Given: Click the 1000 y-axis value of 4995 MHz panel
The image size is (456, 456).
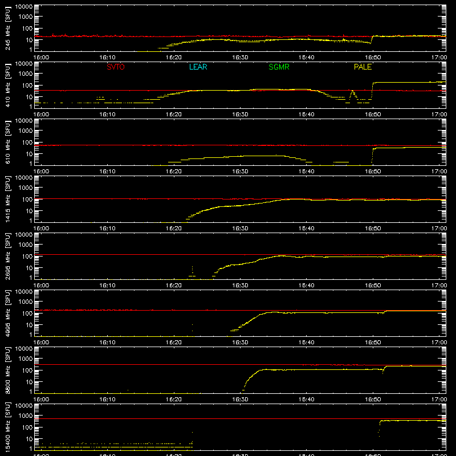Looking at the screenshot, I should 26,302.
